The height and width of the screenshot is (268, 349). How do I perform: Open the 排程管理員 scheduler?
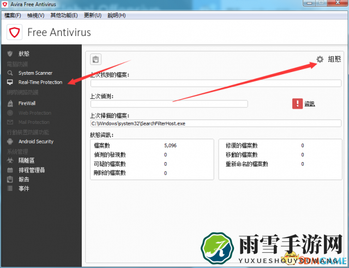[32, 170]
